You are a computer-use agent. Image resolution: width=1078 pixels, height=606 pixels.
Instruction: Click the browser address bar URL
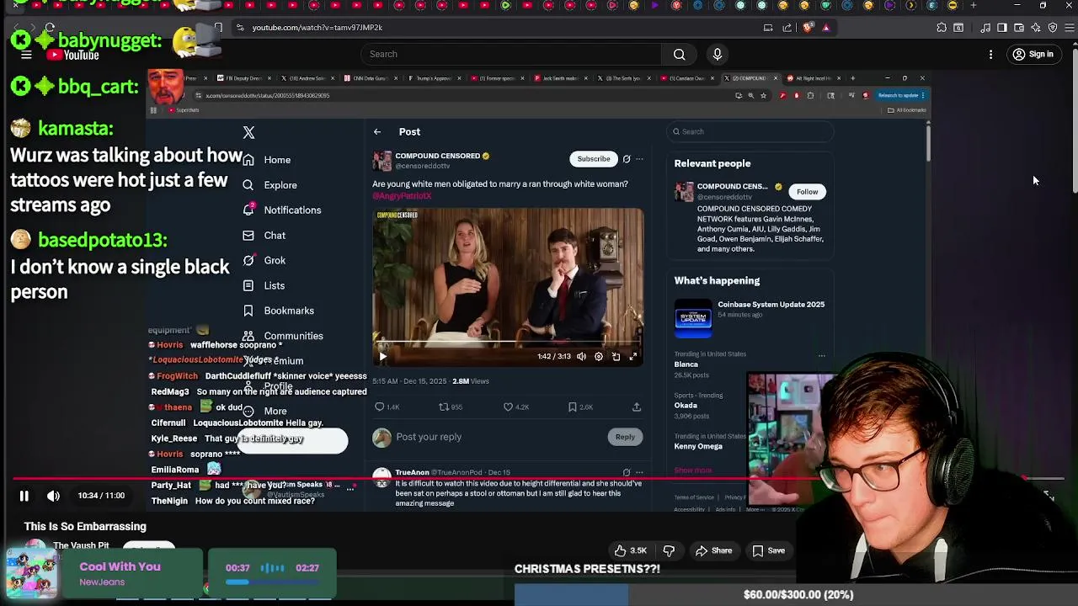317,27
